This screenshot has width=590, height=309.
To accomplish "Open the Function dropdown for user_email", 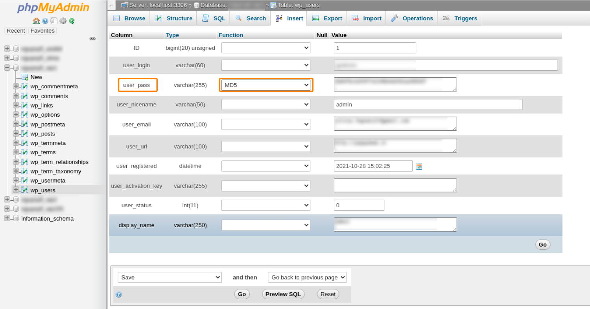I will pyautogui.click(x=266, y=124).
